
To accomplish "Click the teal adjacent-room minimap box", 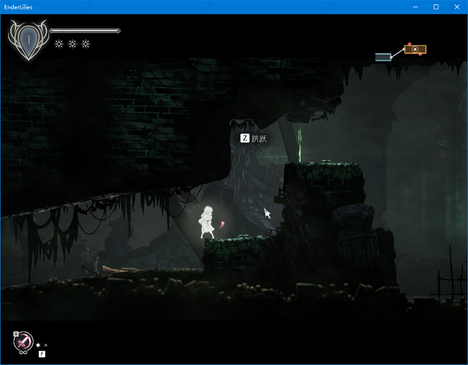I will (x=383, y=57).
